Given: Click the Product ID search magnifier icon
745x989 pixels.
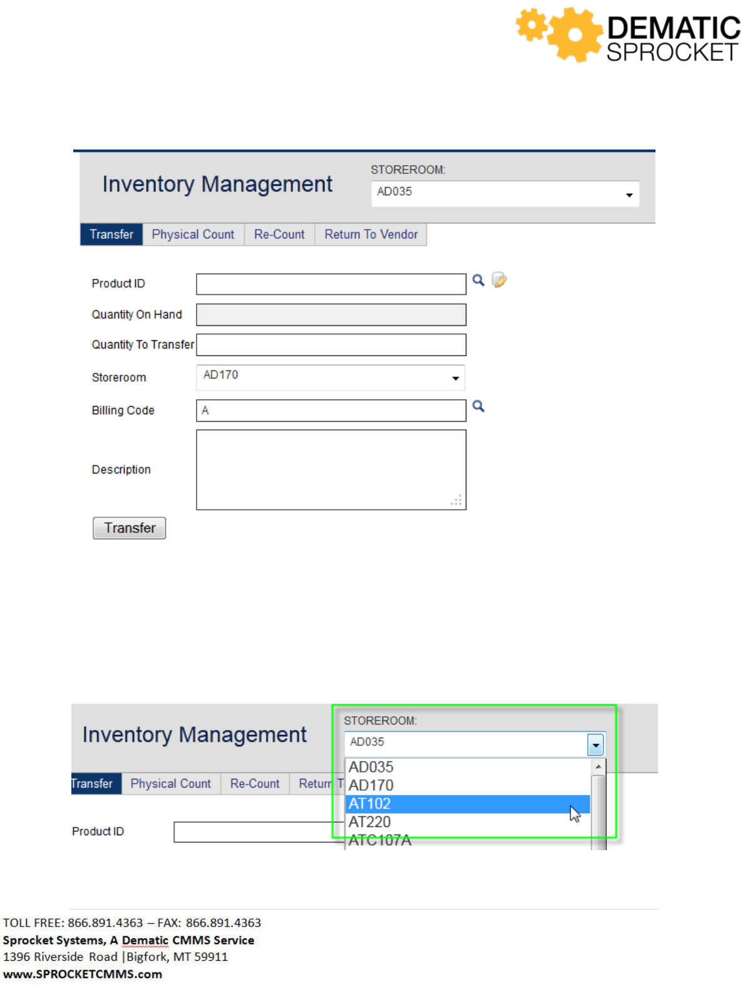Looking at the screenshot, I should click(478, 280).
